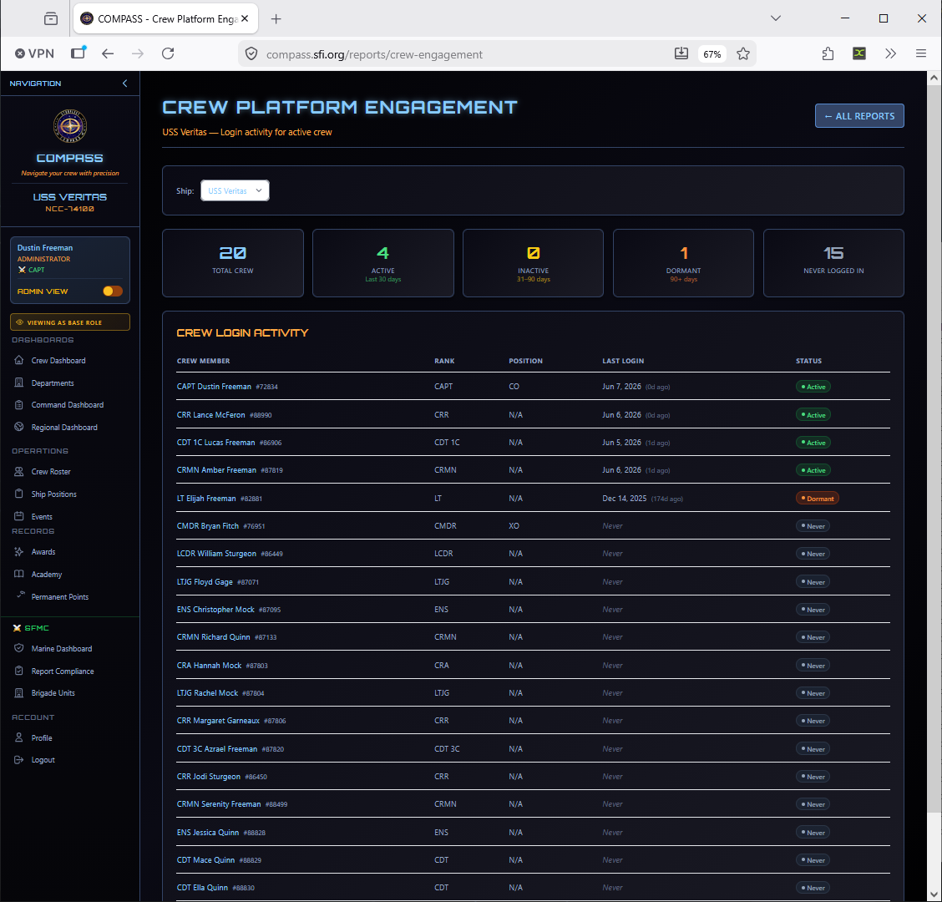Image resolution: width=942 pixels, height=902 pixels.
Task: Click the Total Crew card
Action: (232, 262)
